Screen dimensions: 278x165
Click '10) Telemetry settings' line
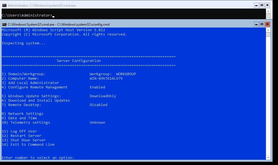pyautogui.click(x=26, y=123)
